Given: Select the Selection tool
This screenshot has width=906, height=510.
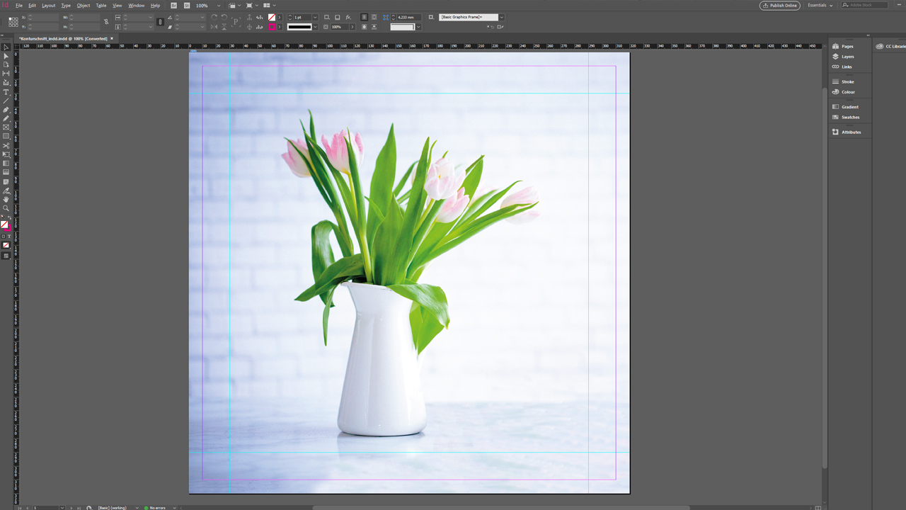Looking at the screenshot, I should click(6, 47).
